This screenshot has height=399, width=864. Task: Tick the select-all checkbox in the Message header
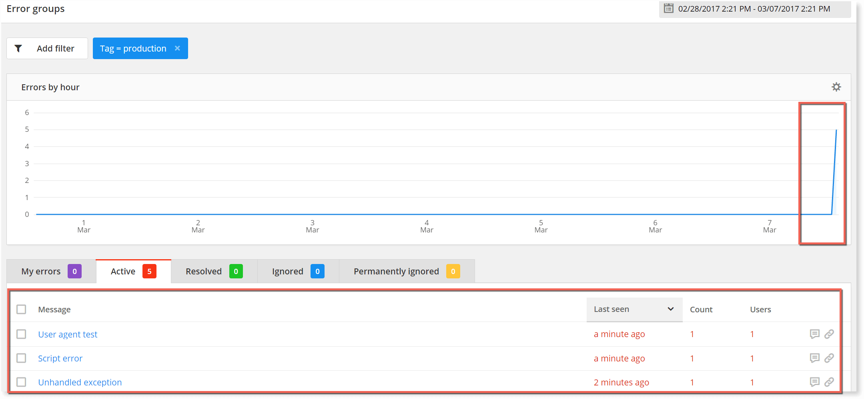point(21,309)
